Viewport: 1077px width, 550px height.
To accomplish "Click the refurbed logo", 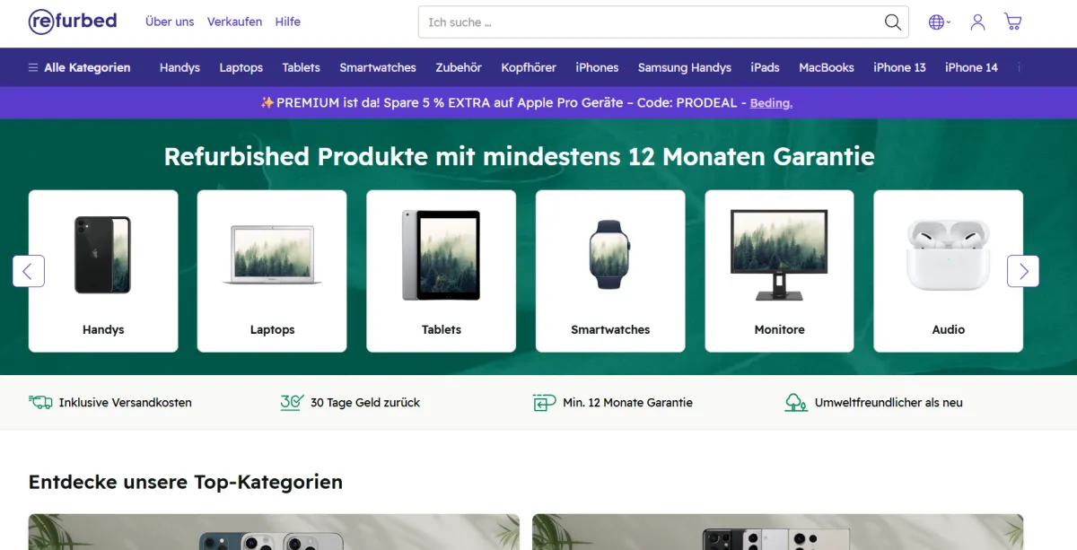I will pyautogui.click(x=73, y=22).
